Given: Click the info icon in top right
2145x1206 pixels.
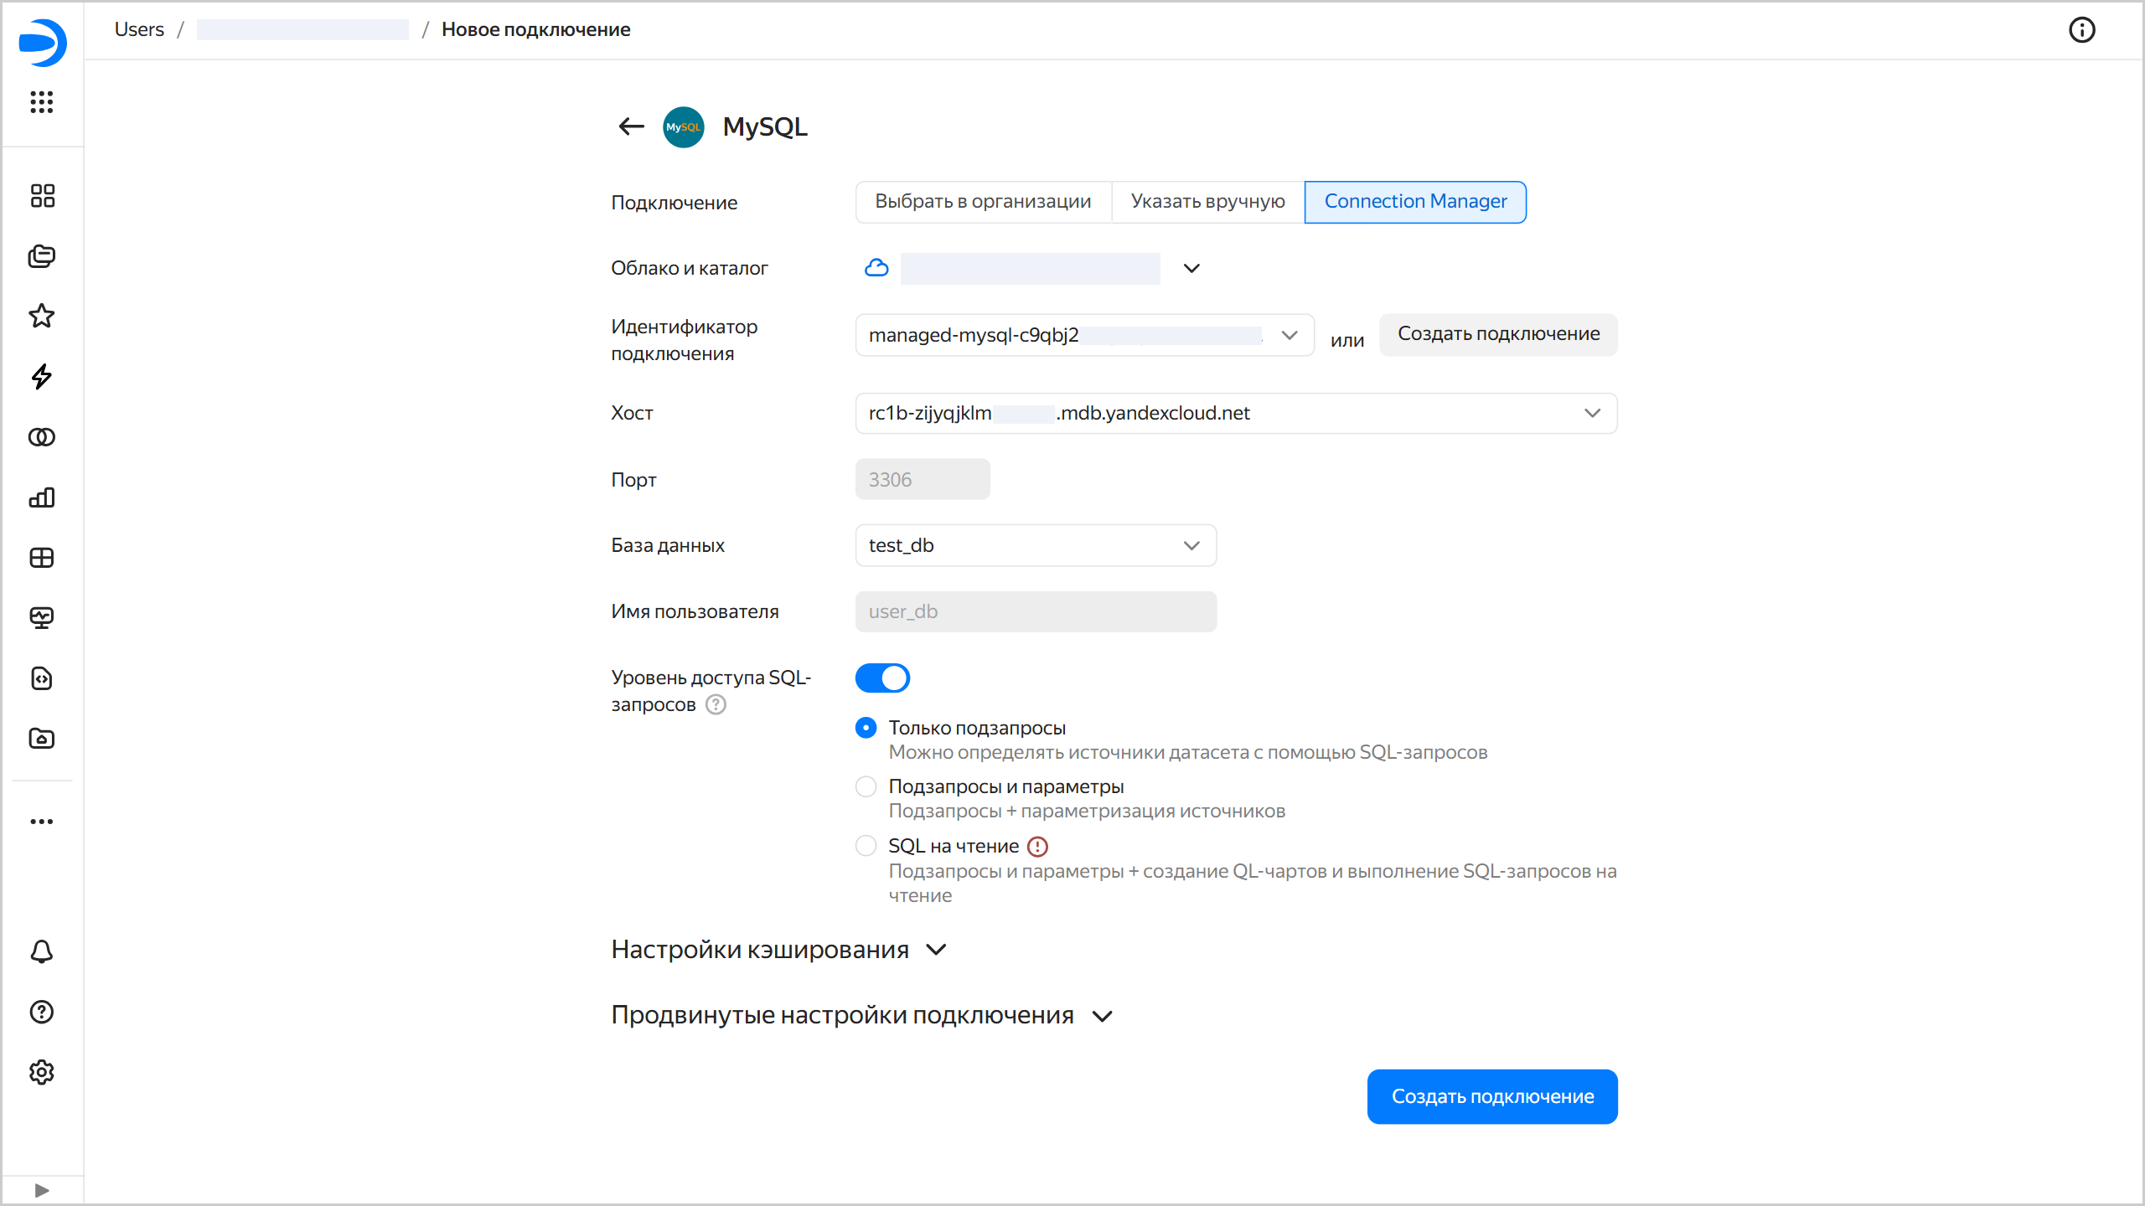Looking at the screenshot, I should (2082, 30).
